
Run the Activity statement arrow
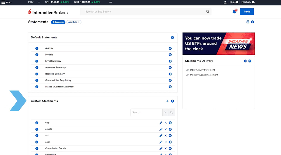[x=170, y=48]
